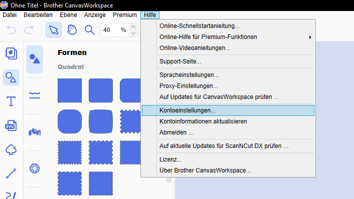Choose the wavy lines category icon
The width and height of the screenshot is (354, 199).
pos(35,95)
